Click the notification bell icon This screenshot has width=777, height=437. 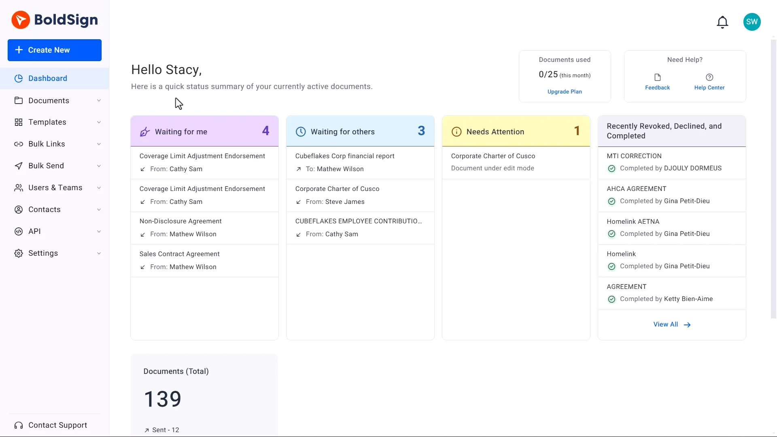[722, 22]
